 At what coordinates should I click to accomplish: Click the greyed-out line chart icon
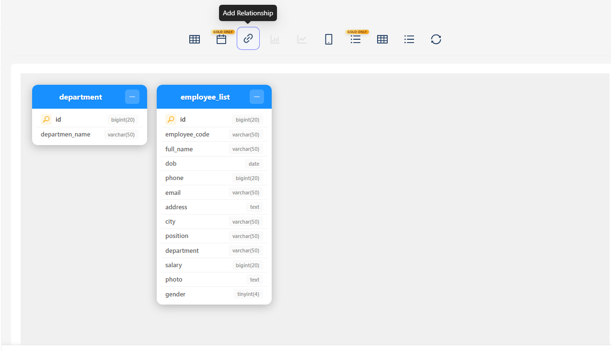coord(302,39)
